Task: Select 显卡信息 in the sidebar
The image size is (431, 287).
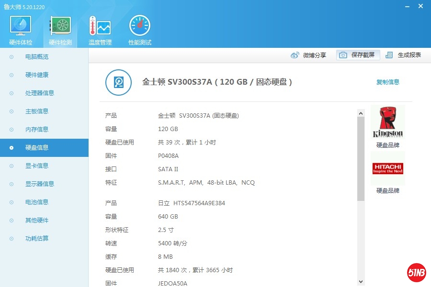Action: pos(44,166)
